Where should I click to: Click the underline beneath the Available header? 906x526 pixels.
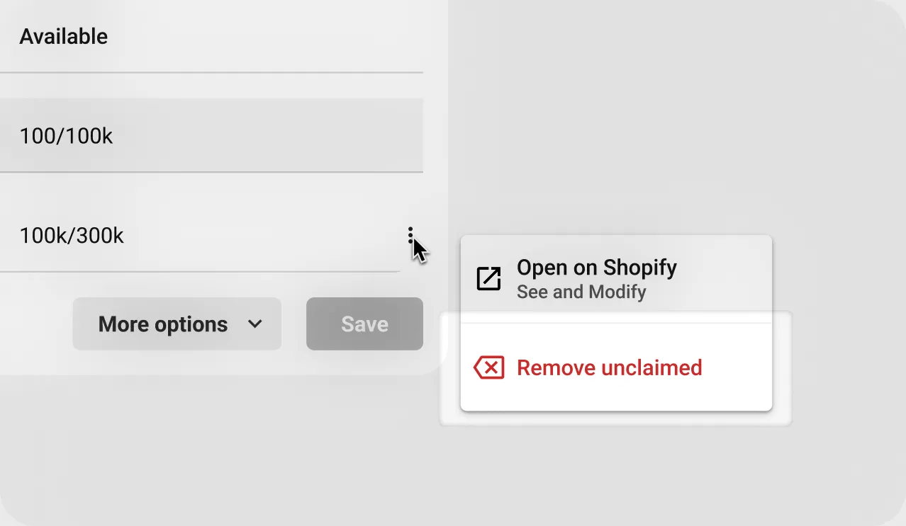point(211,72)
